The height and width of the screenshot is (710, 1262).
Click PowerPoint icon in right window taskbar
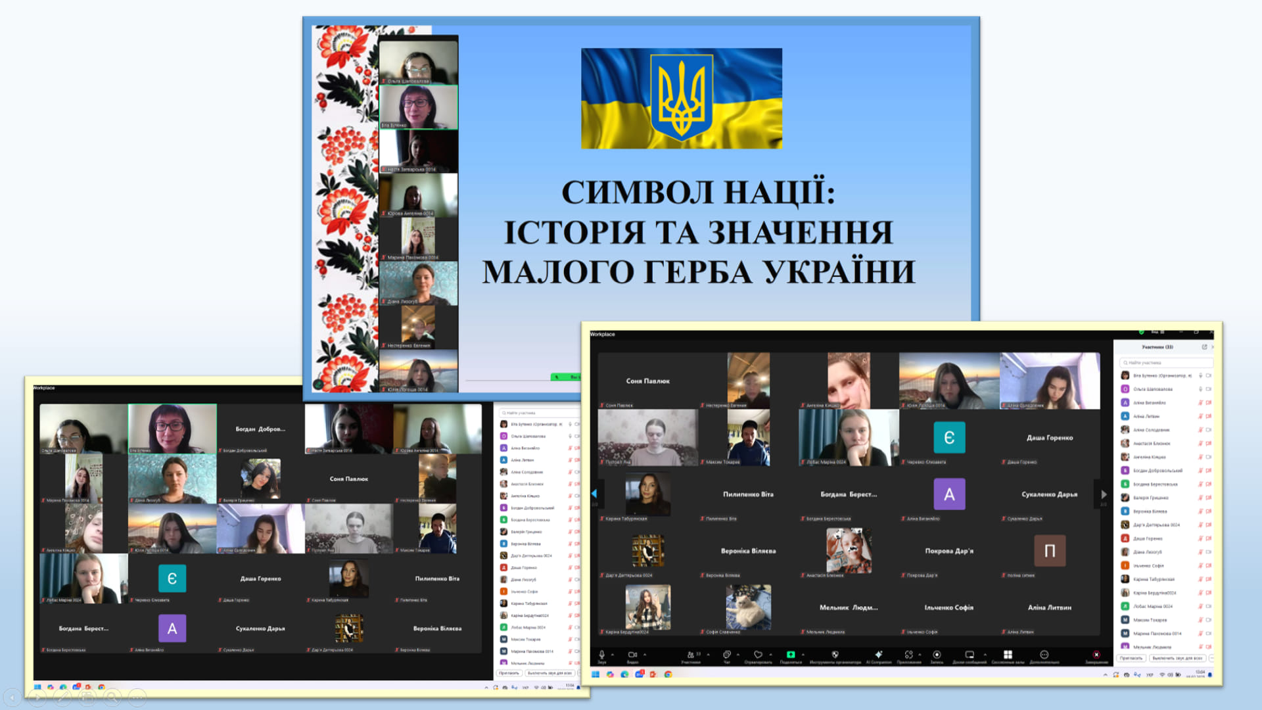[x=653, y=674]
